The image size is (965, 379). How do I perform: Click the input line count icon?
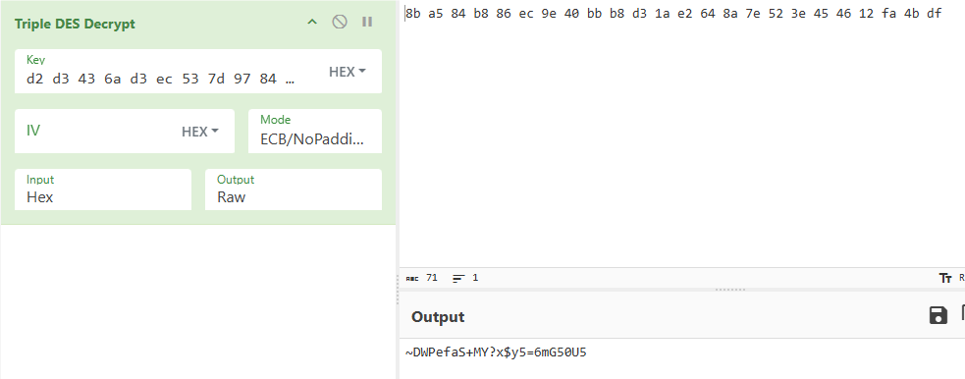tap(458, 278)
